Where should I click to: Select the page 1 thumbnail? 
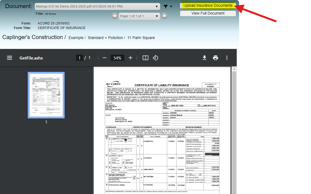click(46, 95)
